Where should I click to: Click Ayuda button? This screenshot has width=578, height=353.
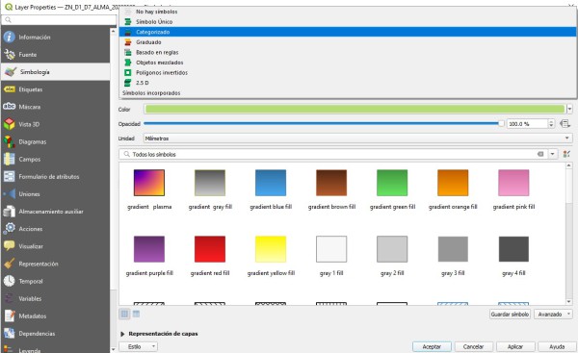(557, 346)
